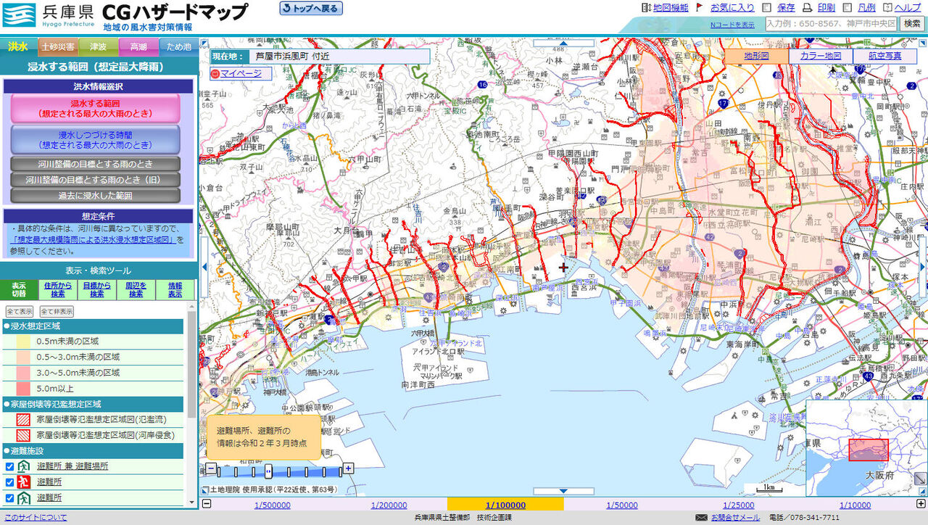
Task: Open the 航空写真 aerial photo view
Action: tap(885, 54)
